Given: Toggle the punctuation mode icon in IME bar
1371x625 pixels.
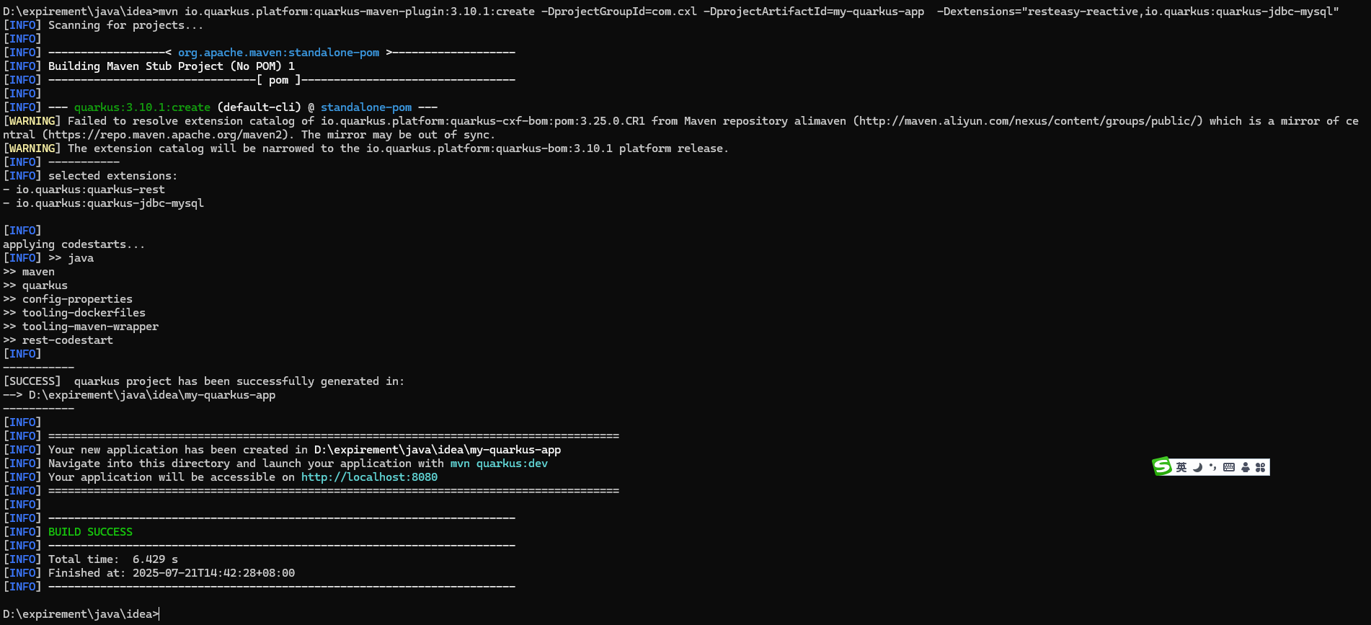Looking at the screenshot, I should tap(1213, 467).
